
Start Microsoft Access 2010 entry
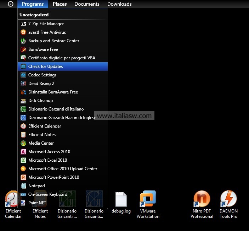(x=63, y=152)
